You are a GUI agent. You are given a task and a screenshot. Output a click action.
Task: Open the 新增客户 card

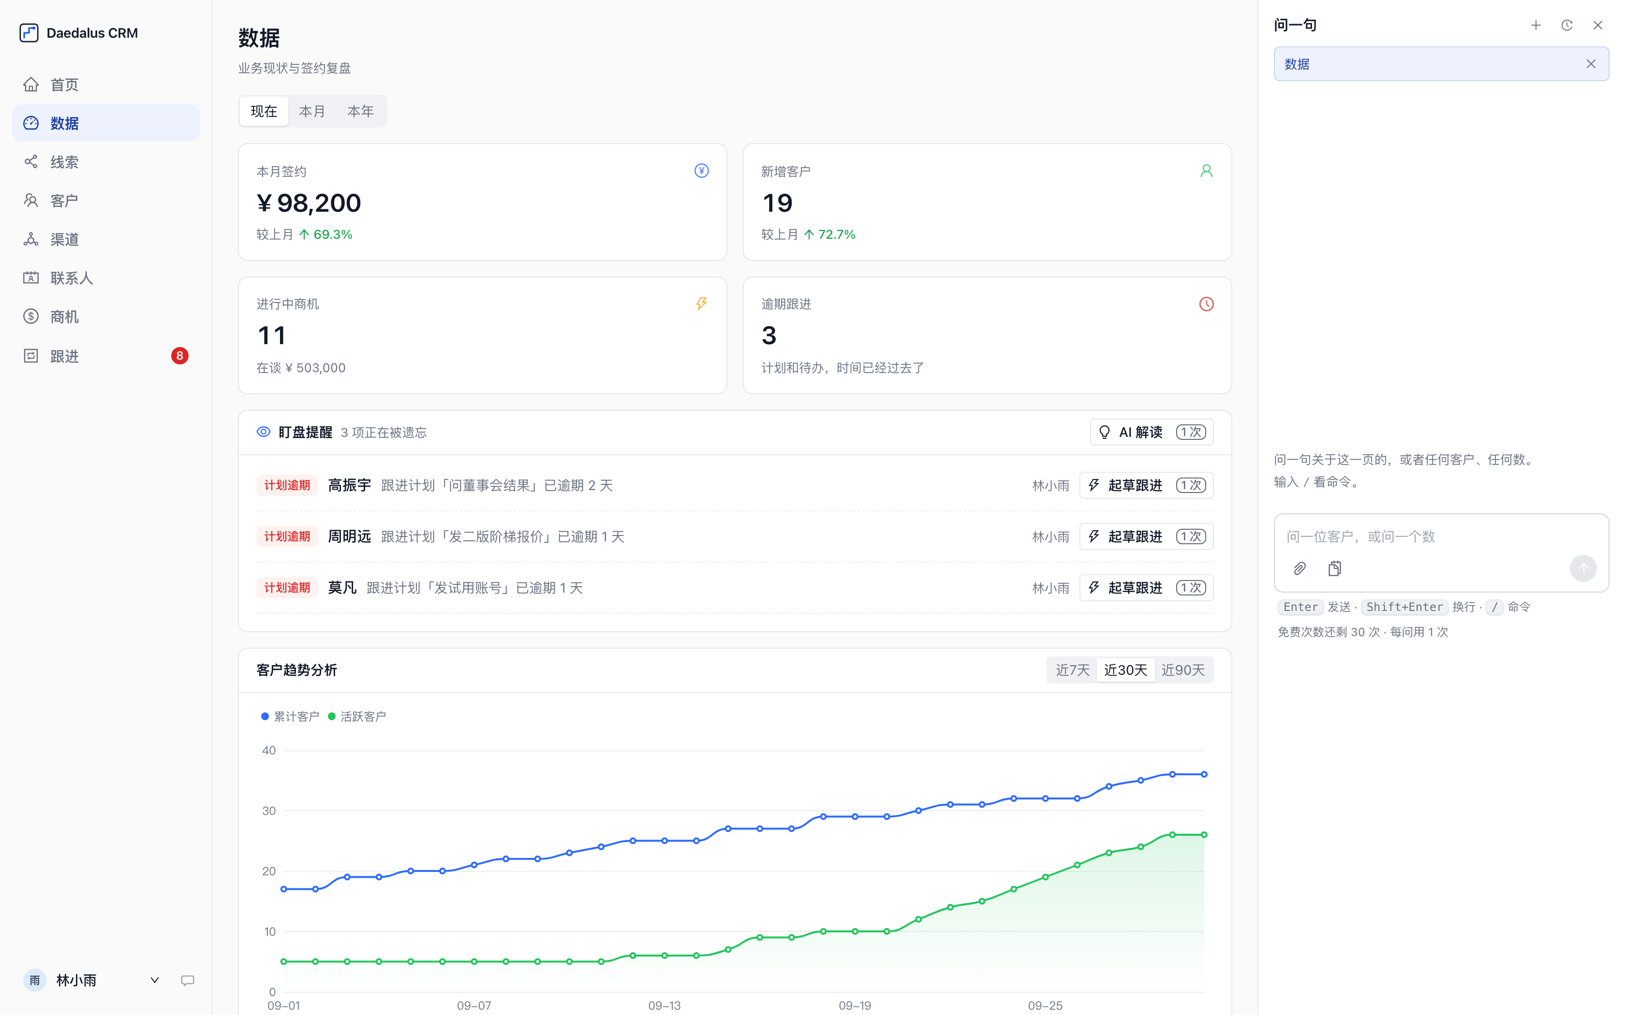pyautogui.click(x=987, y=202)
